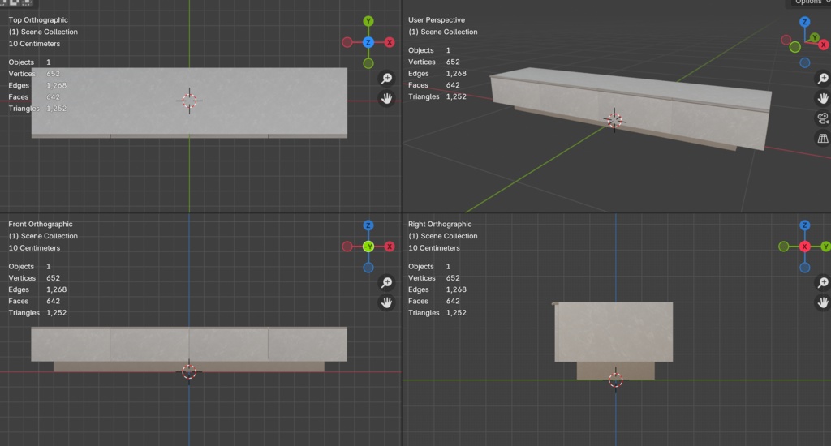831x446 pixels.
Task: Click the red X axis in User Perspective gizmo
Action: coord(823,45)
